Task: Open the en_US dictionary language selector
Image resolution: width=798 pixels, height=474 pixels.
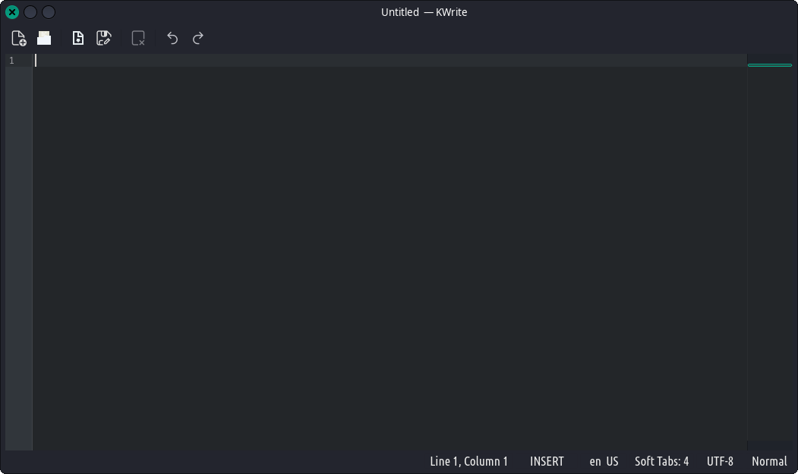Action: click(604, 461)
